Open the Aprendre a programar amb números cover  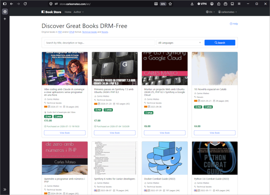coord(65,158)
